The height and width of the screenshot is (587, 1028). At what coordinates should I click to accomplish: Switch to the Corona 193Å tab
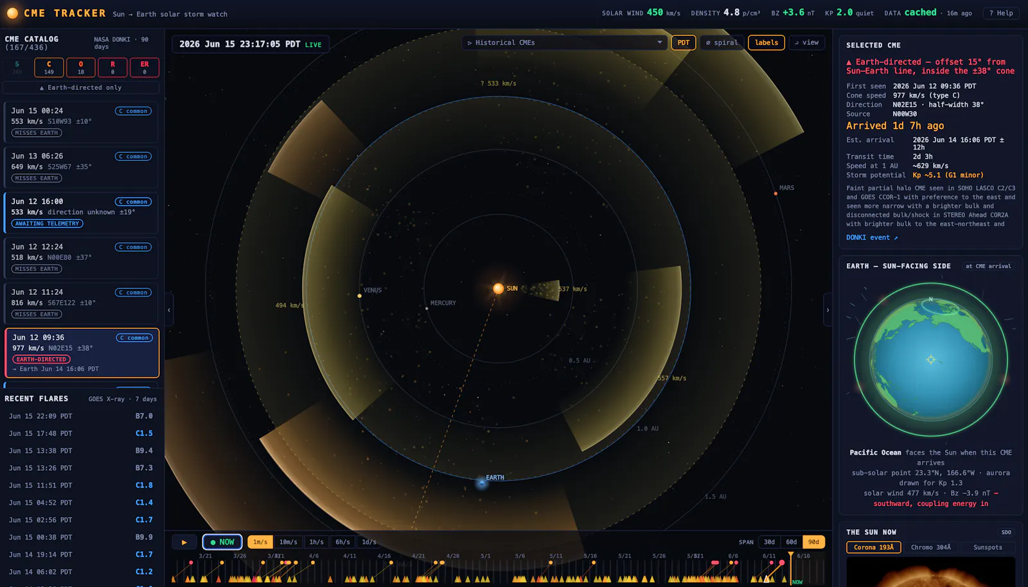coord(873,547)
